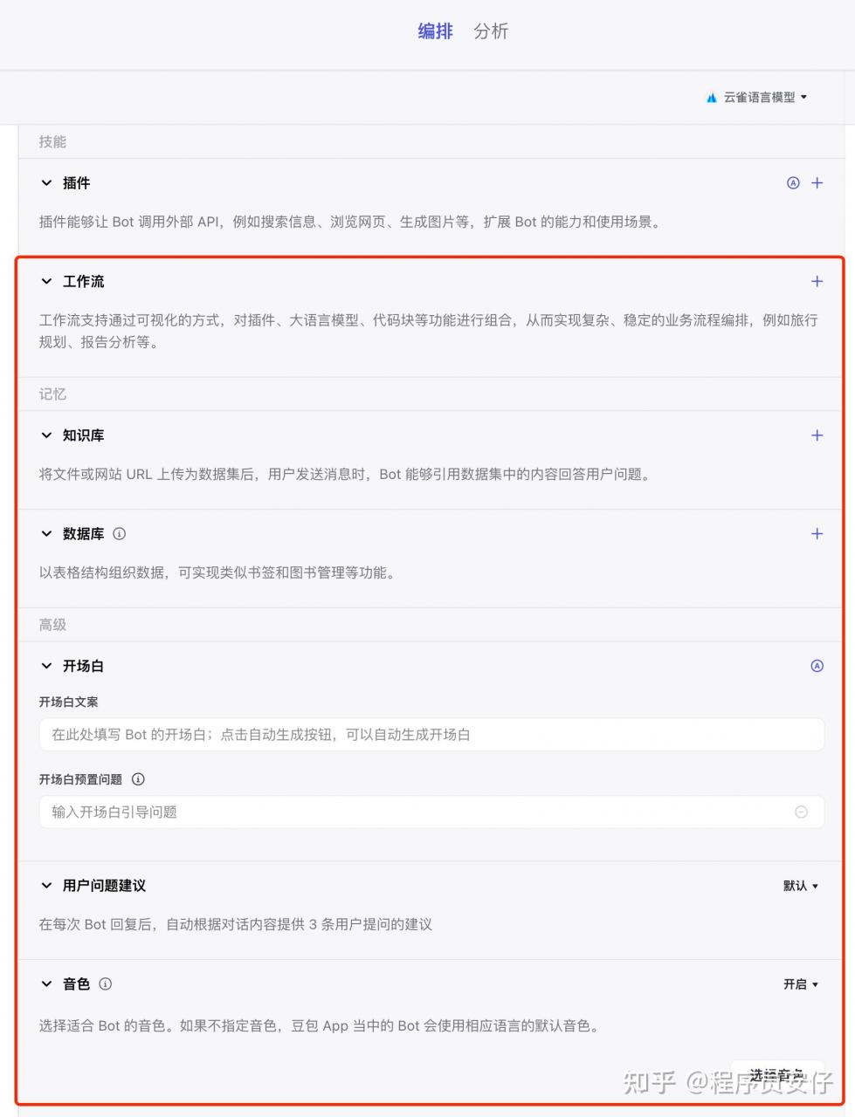The height and width of the screenshot is (1117, 855).
Task: Add a 数据库 table with plus icon
Action: tap(817, 534)
